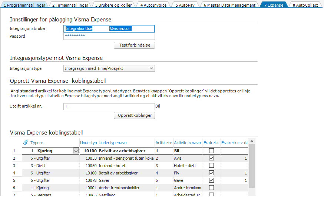
Task: Select the 'Gaver' undertypenavn cell
Action: pos(126,180)
